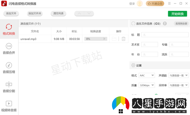Click 登录 to log in
Image resolution: width=190 pixels, height=115 pixels.
coord(132,3)
